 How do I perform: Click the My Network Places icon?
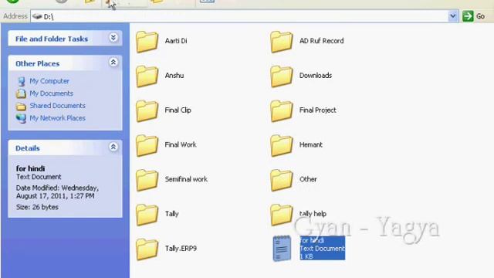[21, 118]
